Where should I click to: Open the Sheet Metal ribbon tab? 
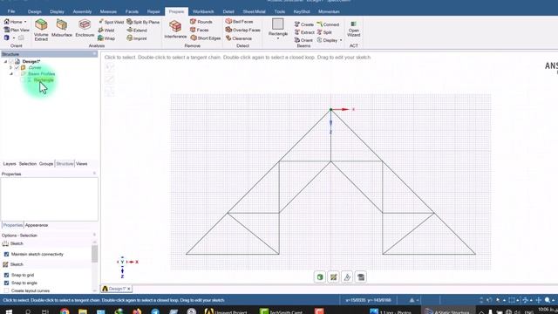(x=254, y=11)
